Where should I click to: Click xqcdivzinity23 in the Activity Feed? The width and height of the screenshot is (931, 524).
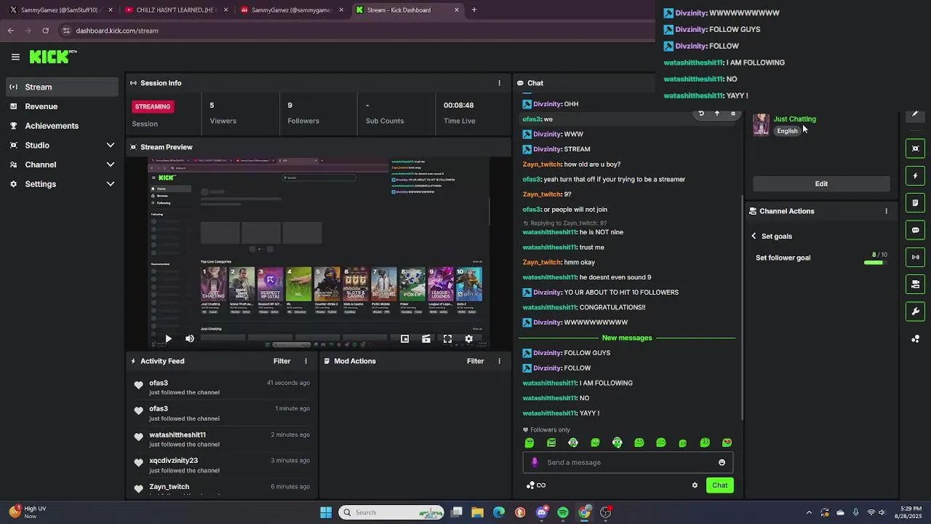pos(173,461)
